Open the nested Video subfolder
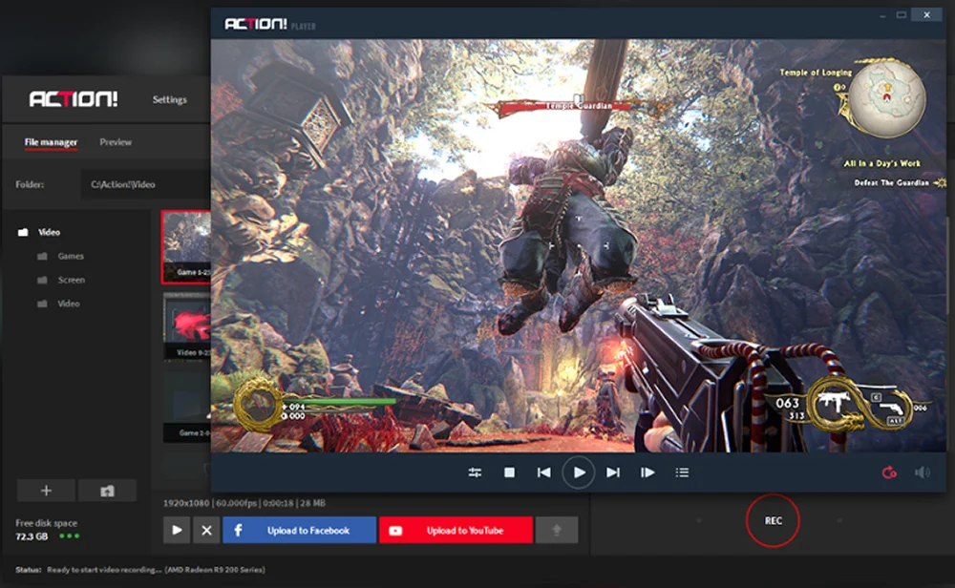Screen dimensions: 955x588 tap(68, 304)
